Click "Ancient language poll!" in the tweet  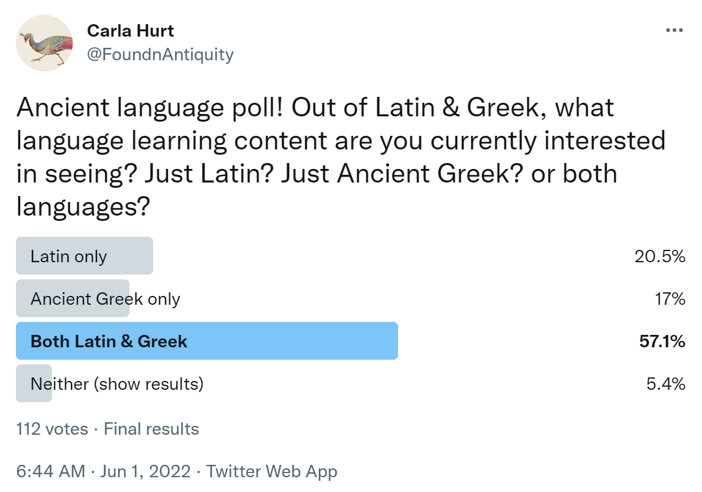151,108
